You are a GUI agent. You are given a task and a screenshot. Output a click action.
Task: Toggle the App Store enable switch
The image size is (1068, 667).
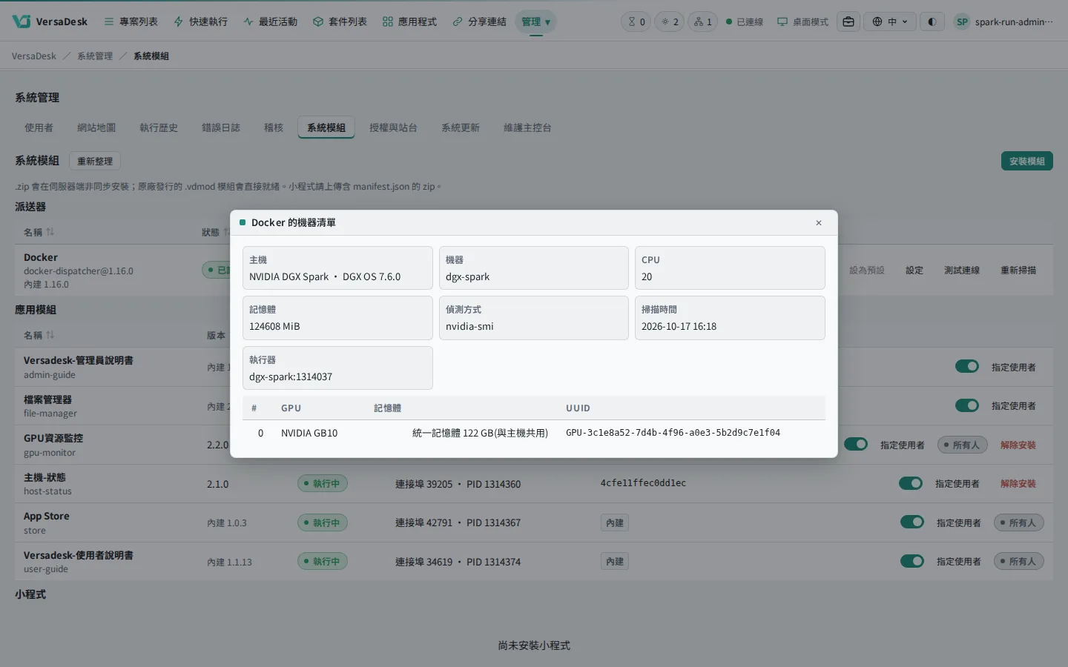(x=912, y=522)
